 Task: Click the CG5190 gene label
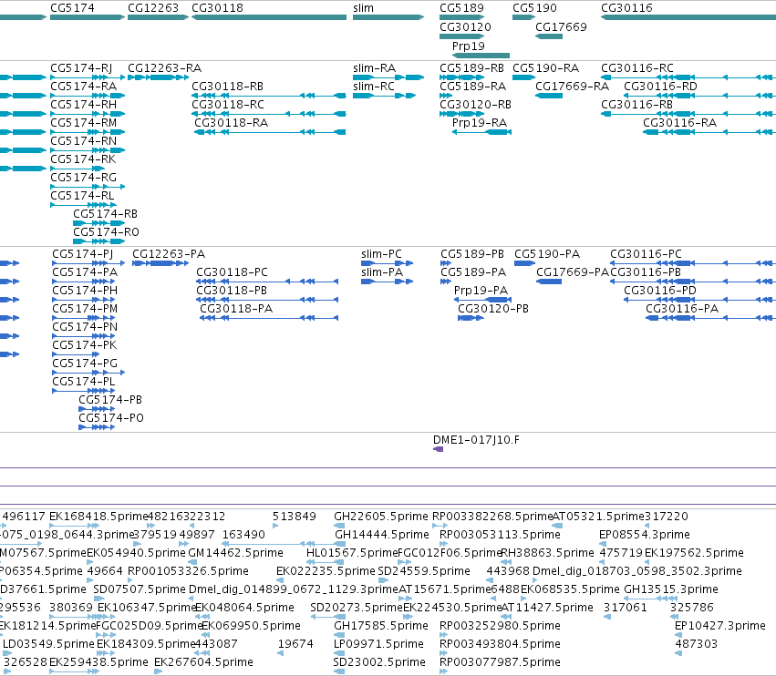534,8
